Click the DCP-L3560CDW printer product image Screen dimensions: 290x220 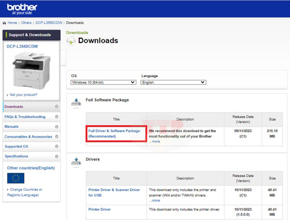pyautogui.click(x=31, y=69)
